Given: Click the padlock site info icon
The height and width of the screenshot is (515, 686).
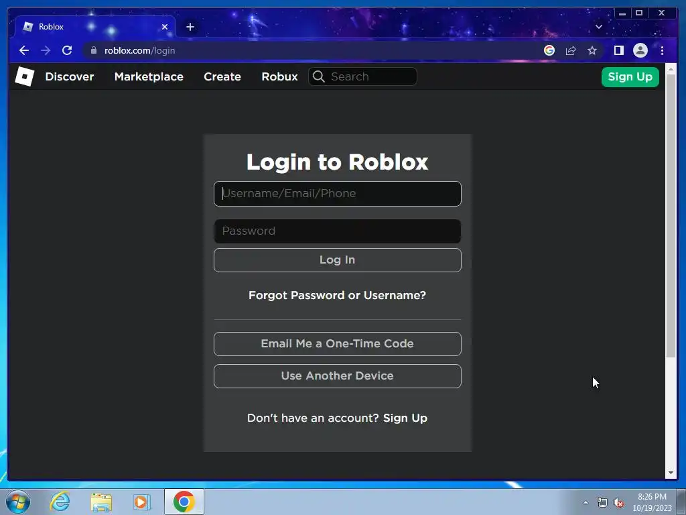Looking at the screenshot, I should click(94, 50).
